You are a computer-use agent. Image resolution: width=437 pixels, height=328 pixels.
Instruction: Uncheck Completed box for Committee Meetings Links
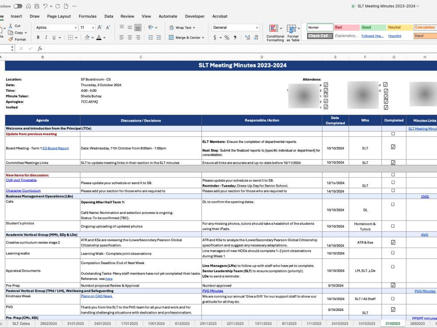[x=393, y=163]
